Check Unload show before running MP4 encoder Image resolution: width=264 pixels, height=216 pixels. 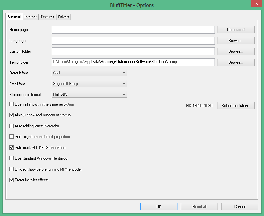click(12, 169)
